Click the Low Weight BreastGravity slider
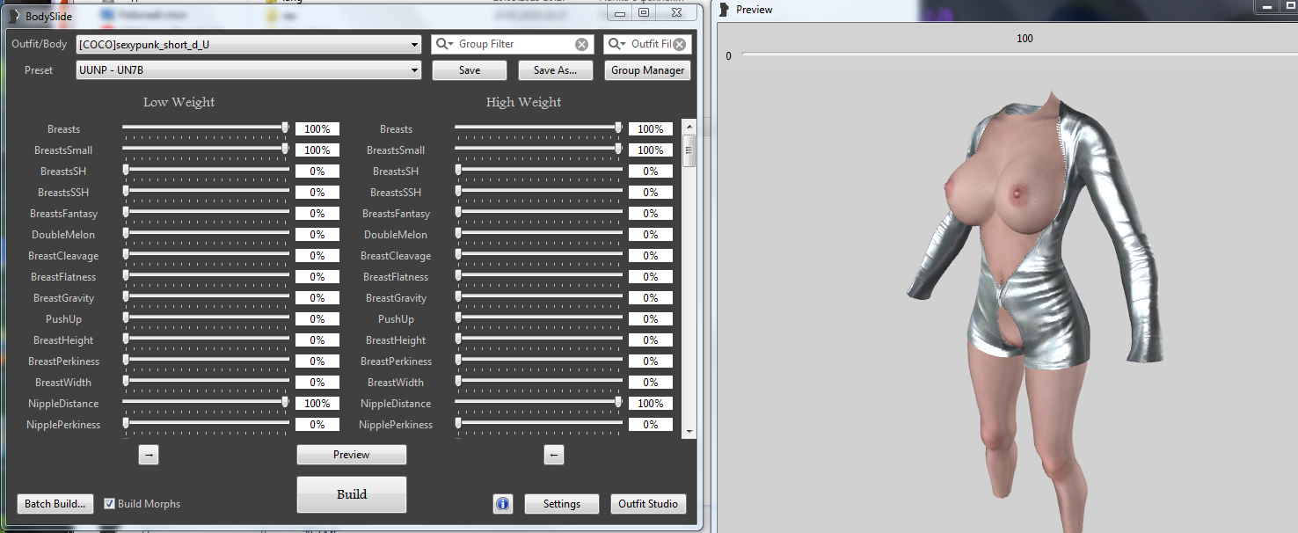Image resolution: width=1298 pixels, height=533 pixels. 207,298
